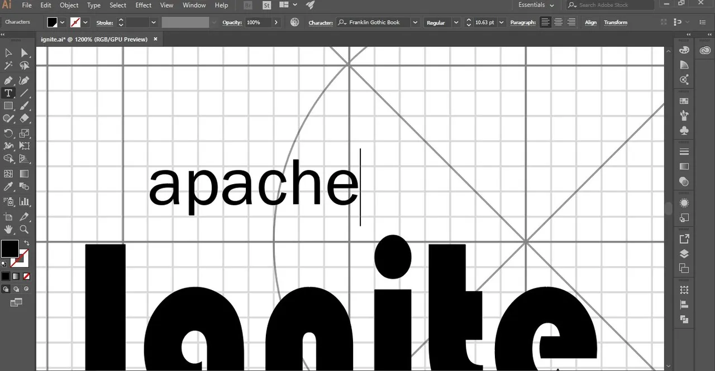Screen dimensions: 715x371
Task: Open the Character panel link
Action: (320, 23)
